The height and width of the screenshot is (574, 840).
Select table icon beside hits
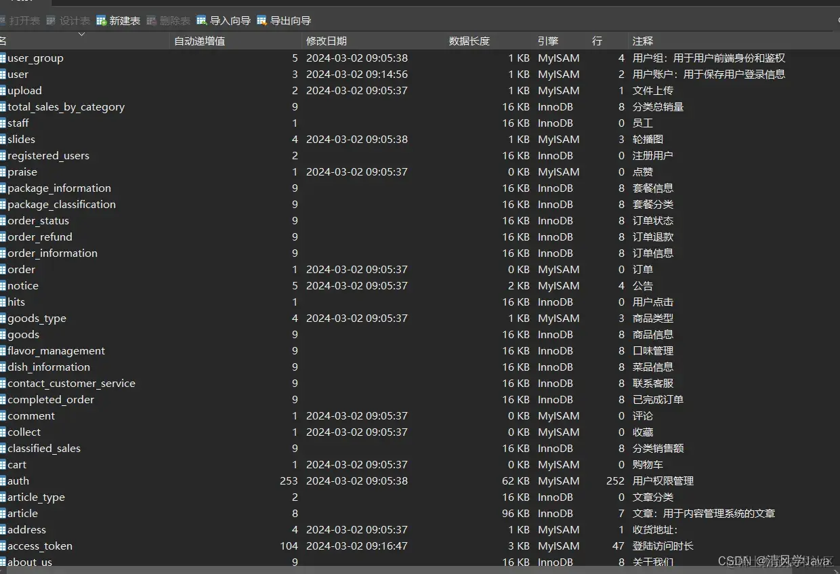coord(3,302)
